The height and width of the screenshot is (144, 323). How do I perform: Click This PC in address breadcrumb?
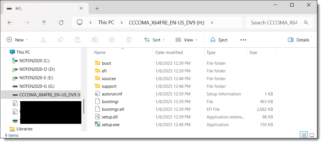click(x=106, y=23)
